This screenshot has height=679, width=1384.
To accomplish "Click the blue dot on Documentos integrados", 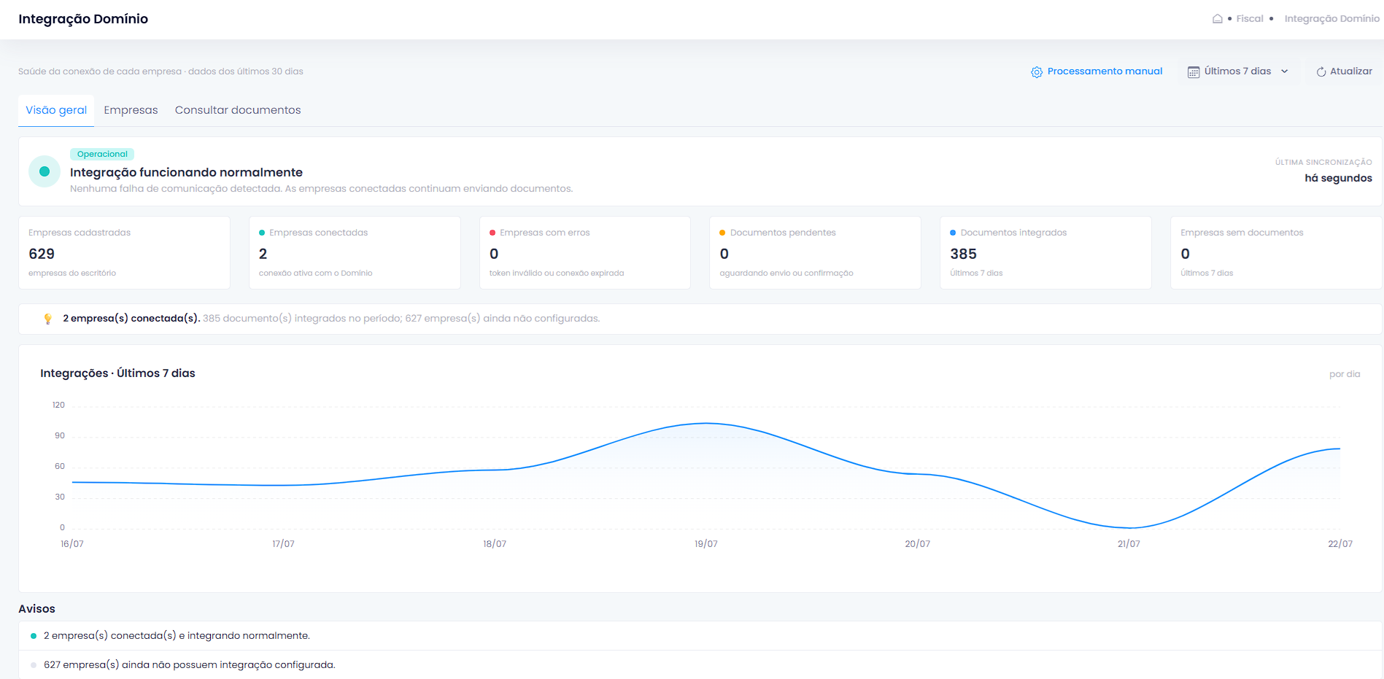I will point(953,233).
